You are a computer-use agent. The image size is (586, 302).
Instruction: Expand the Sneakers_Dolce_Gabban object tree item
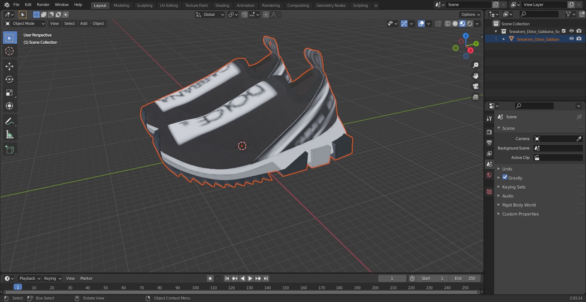click(x=504, y=39)
